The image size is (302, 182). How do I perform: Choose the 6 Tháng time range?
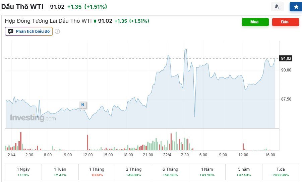[170, 172]
